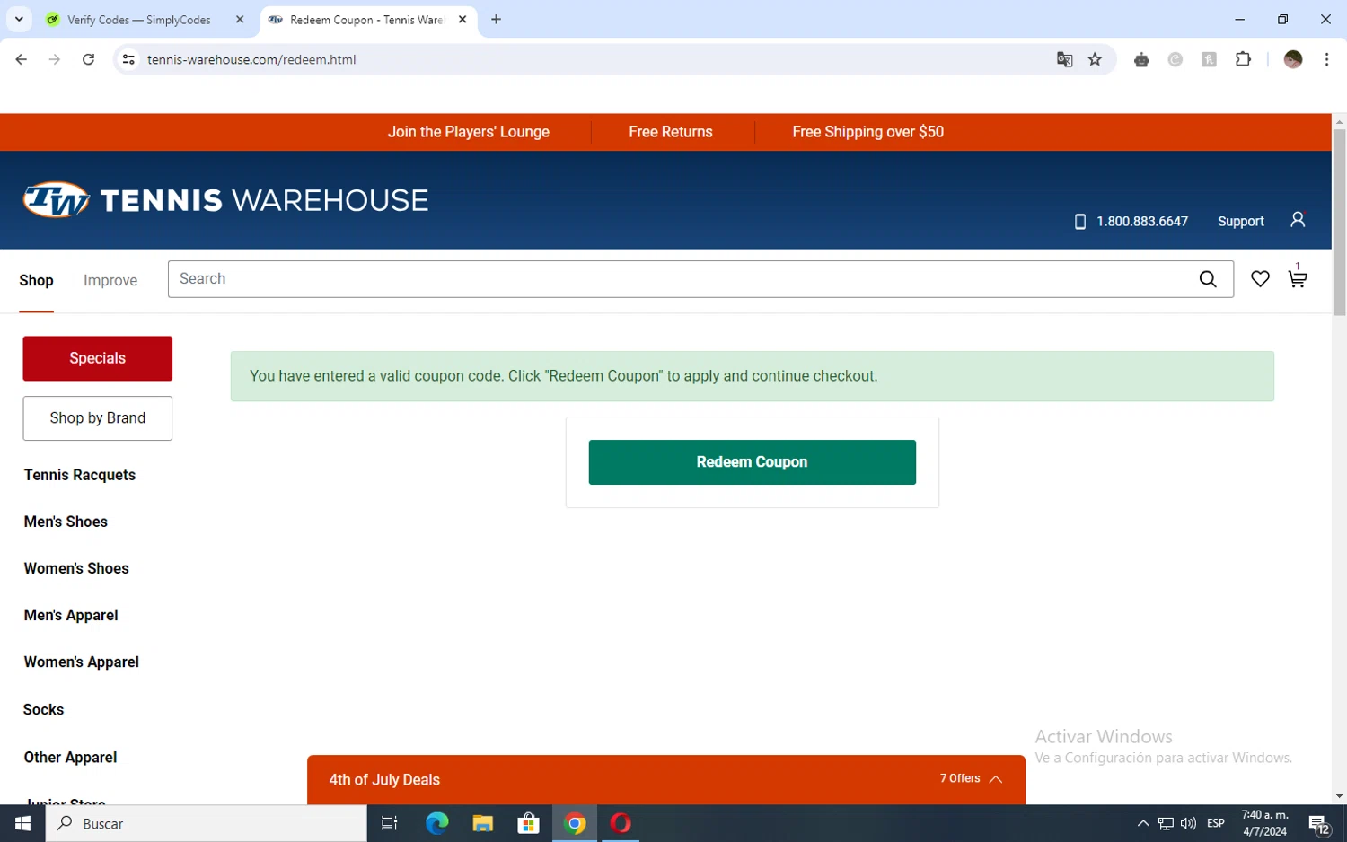Click Free Shipping over $50 link
Screen dimensions: 1347x842
coord(867,132)
